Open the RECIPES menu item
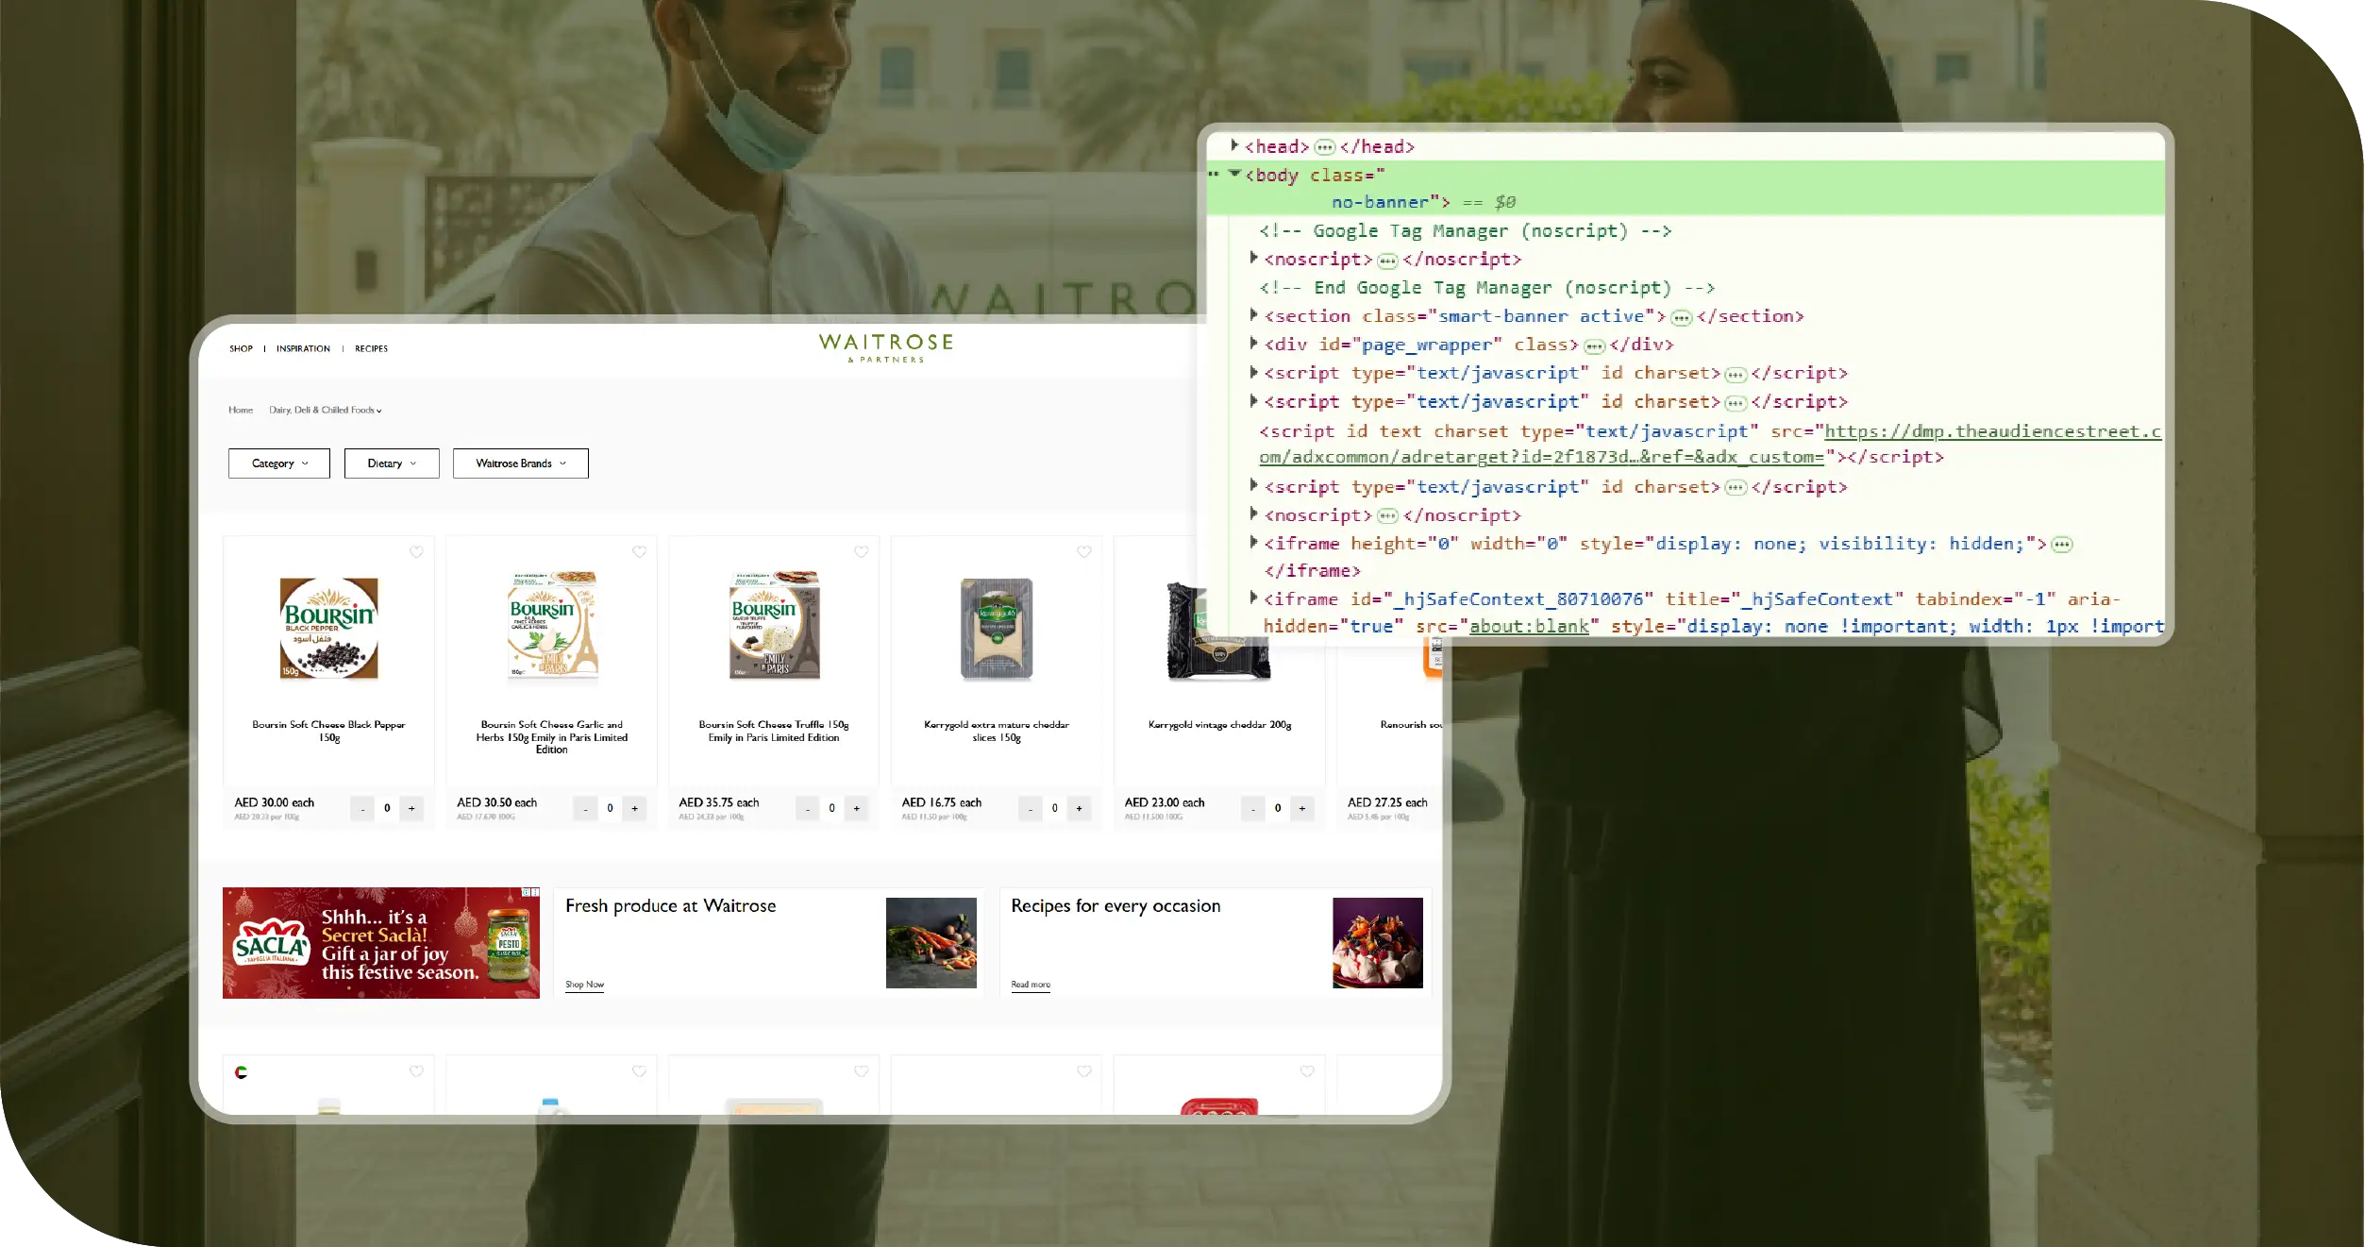 point(371,349)
